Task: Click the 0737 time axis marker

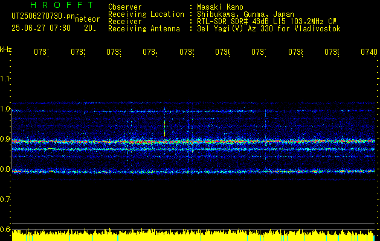Action: coord(259,52)
